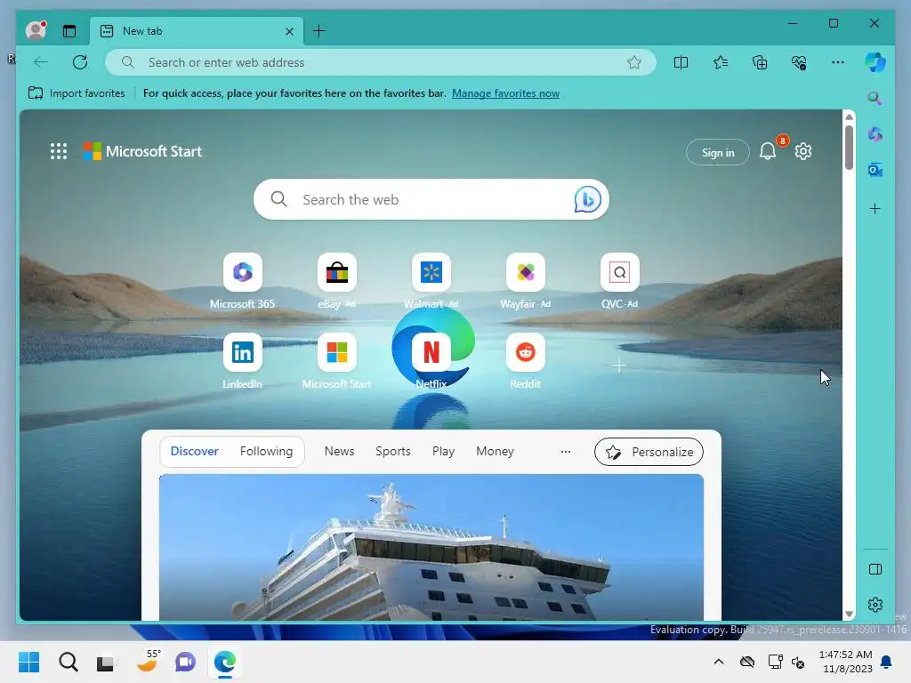Open weather widget showing 55°
This screenshot has height=683, width=911.
point(149,661)
